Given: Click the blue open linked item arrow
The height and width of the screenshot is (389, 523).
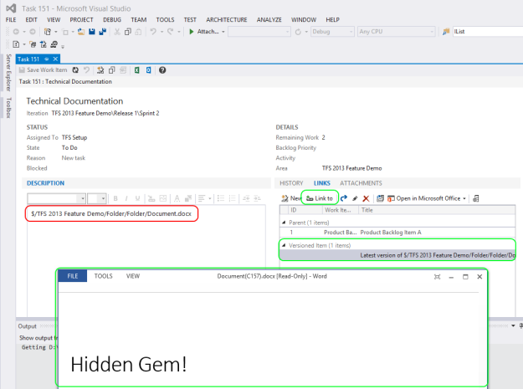Looking at the screenshot, I should (x=343, y=198).
